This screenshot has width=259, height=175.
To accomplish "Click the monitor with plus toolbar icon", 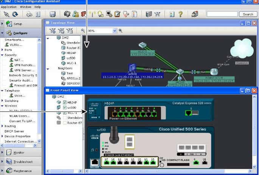I will pos(109,14).
